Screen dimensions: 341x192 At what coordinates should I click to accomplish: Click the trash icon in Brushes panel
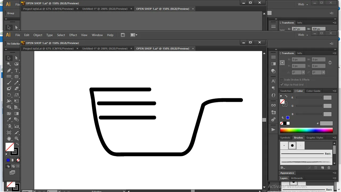click(x=329, y=168)
